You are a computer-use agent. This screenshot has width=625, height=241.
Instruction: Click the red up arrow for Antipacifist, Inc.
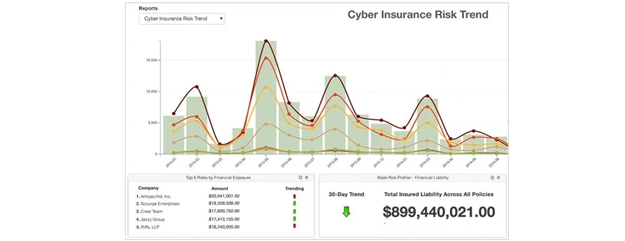tap(294, 196)
